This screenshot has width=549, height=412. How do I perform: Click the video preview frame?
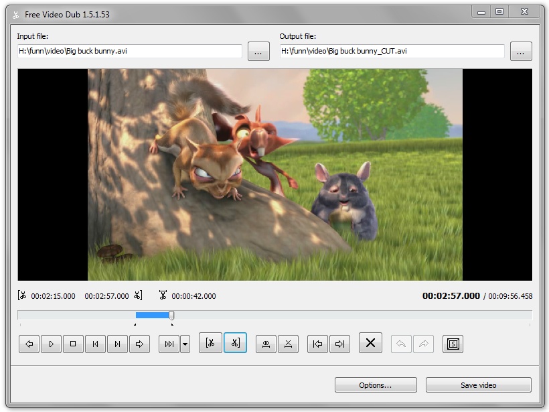[275, 174]
